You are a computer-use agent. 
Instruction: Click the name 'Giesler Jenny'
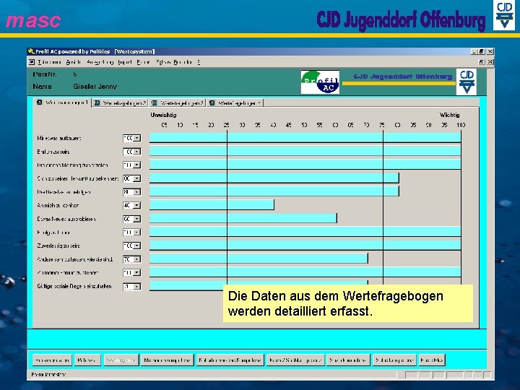pyautogui.click(x=95, y=87)
